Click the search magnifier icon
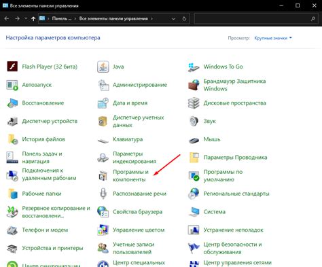 click(313, 19)
